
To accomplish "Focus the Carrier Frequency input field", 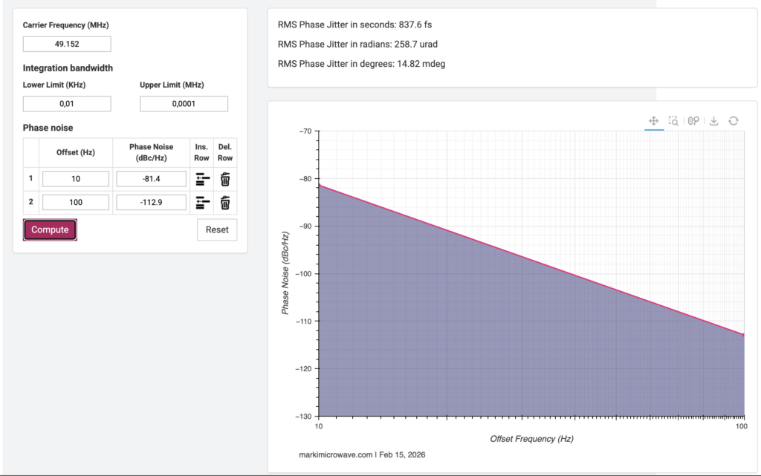I will 67,44.
